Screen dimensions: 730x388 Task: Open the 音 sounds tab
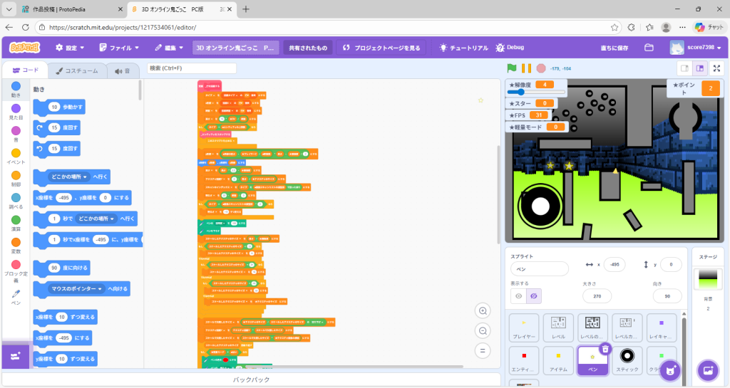(x=122, y=71)
